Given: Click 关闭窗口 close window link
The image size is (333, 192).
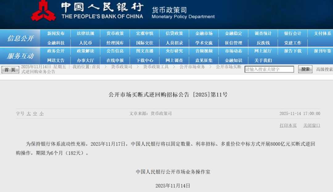Looking at the screenshot, I should [x=311, y=125].
